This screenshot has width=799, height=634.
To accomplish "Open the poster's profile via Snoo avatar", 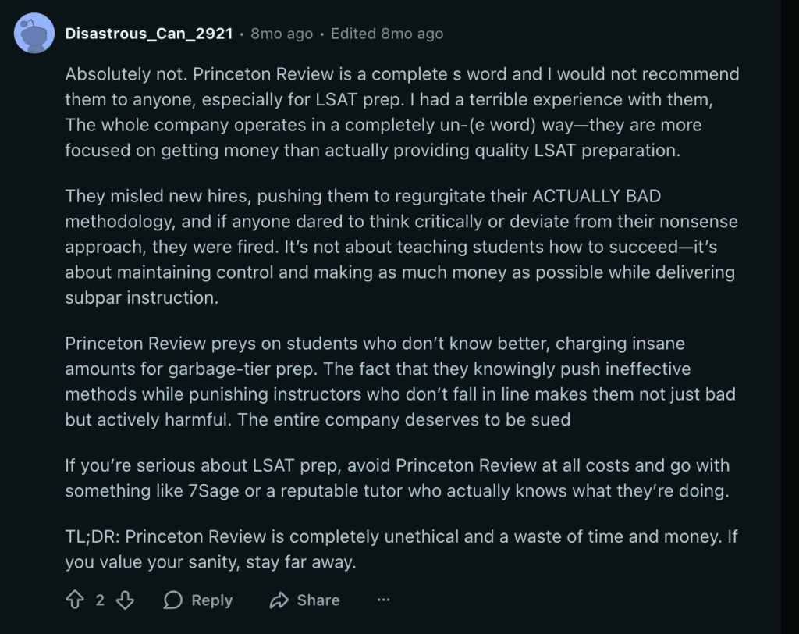I will click(x=32, y=34).
